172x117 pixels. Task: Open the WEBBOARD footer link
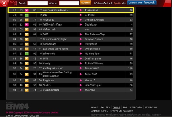pos(136,108)
